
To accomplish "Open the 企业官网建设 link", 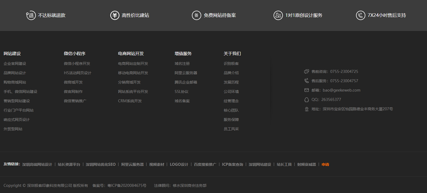I will click(15, 64).
